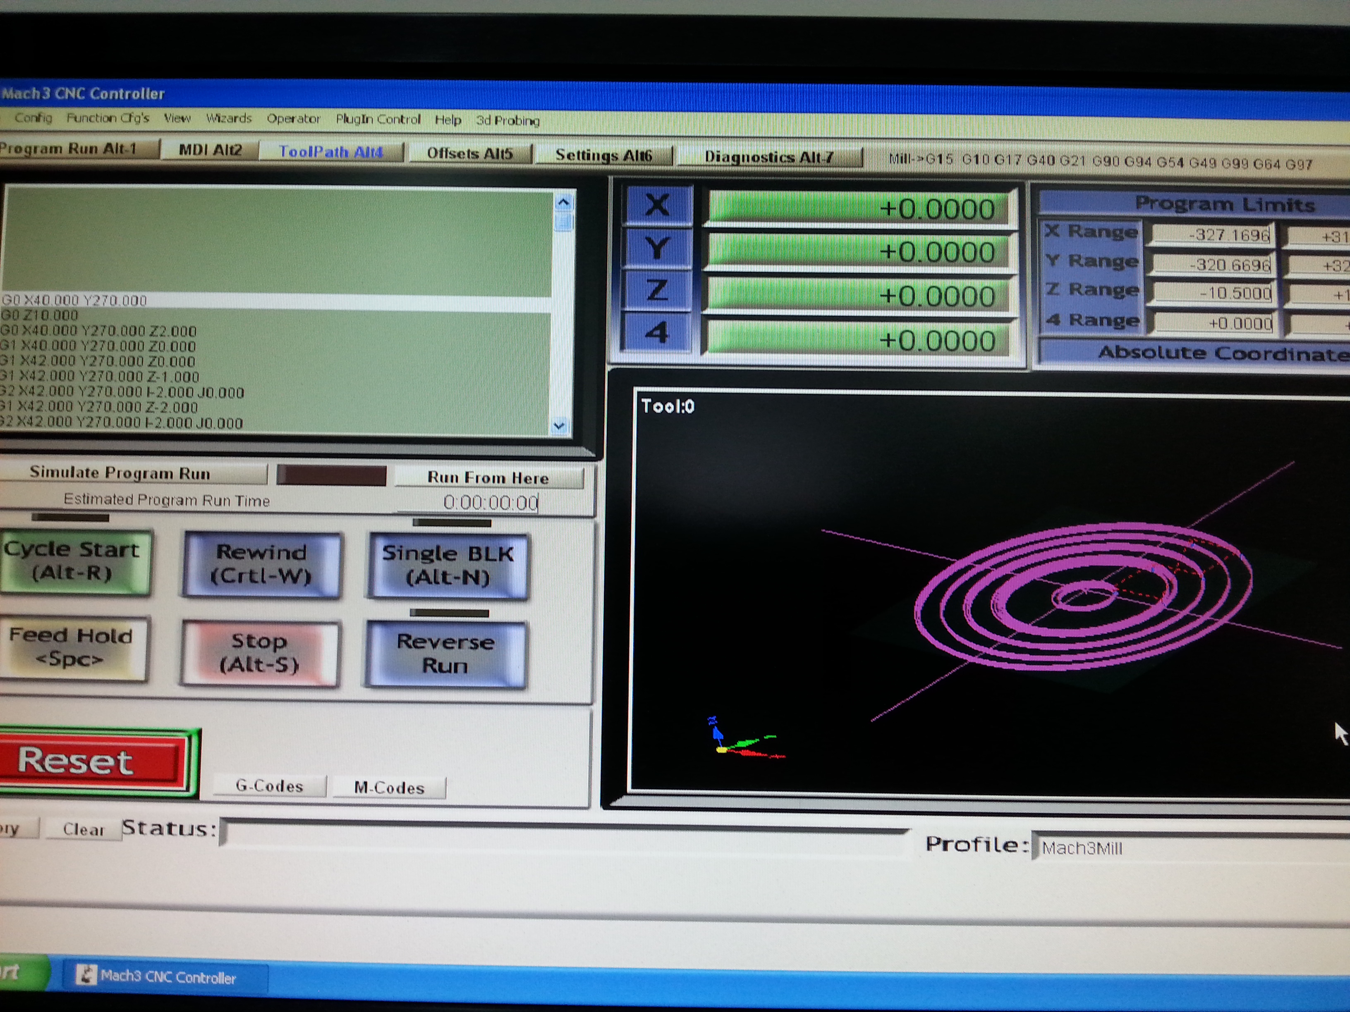Image resolution: width=1350 pixels, height=1012 pixels.
Task: Open the G-Codes reference button
Action: click(270, 786)
